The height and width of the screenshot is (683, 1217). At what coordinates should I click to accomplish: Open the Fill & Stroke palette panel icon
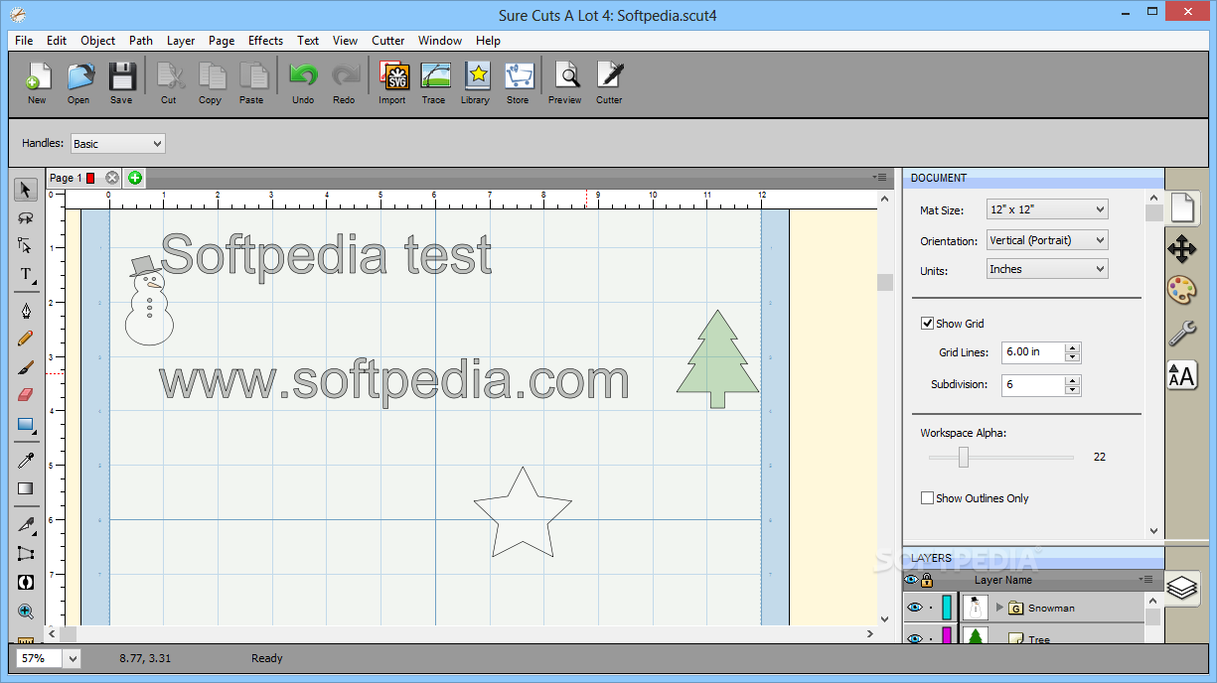coord(1181,290)
